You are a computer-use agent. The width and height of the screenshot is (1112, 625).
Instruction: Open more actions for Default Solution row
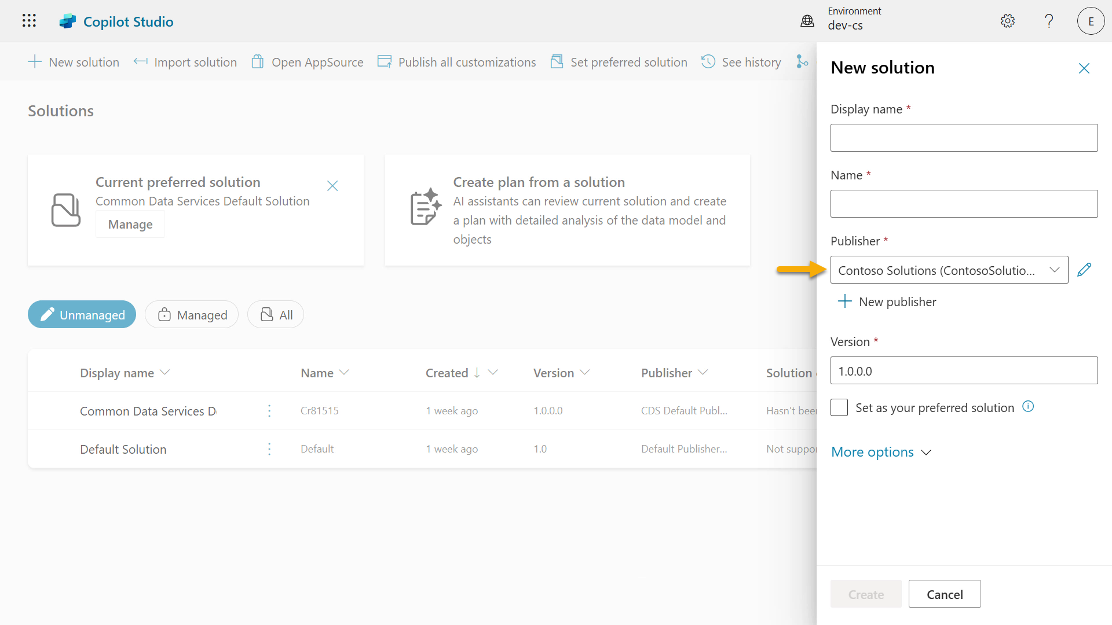269,449
